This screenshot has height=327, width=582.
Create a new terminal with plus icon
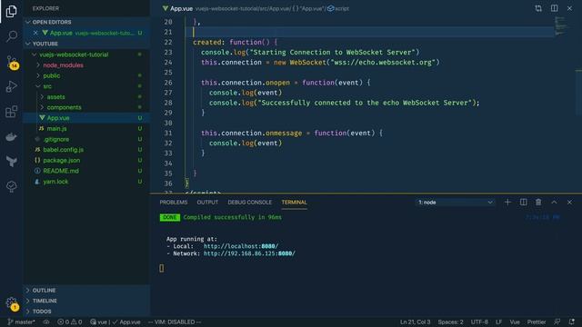click(507, 202)
